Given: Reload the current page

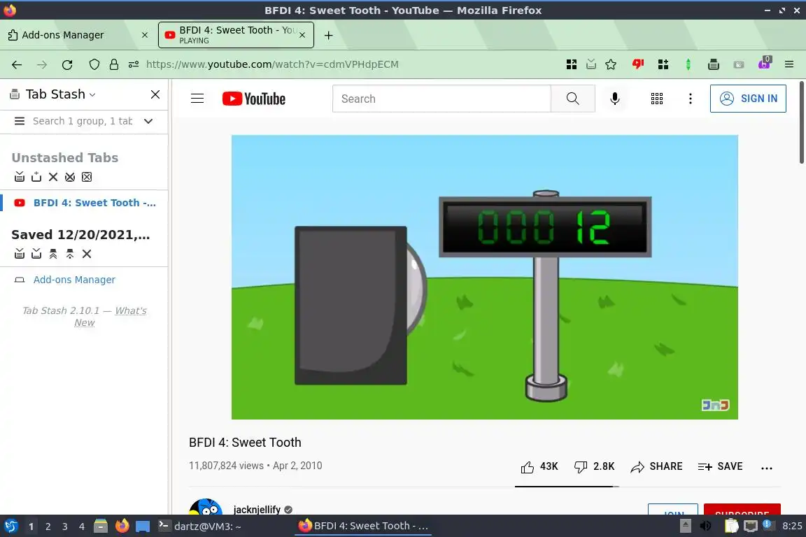Looking at the screenshot, I should (67, 64).
